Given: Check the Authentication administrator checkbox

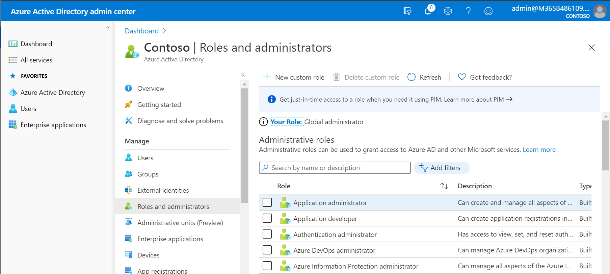Looking at the screenshot, I should coord(267,234).
